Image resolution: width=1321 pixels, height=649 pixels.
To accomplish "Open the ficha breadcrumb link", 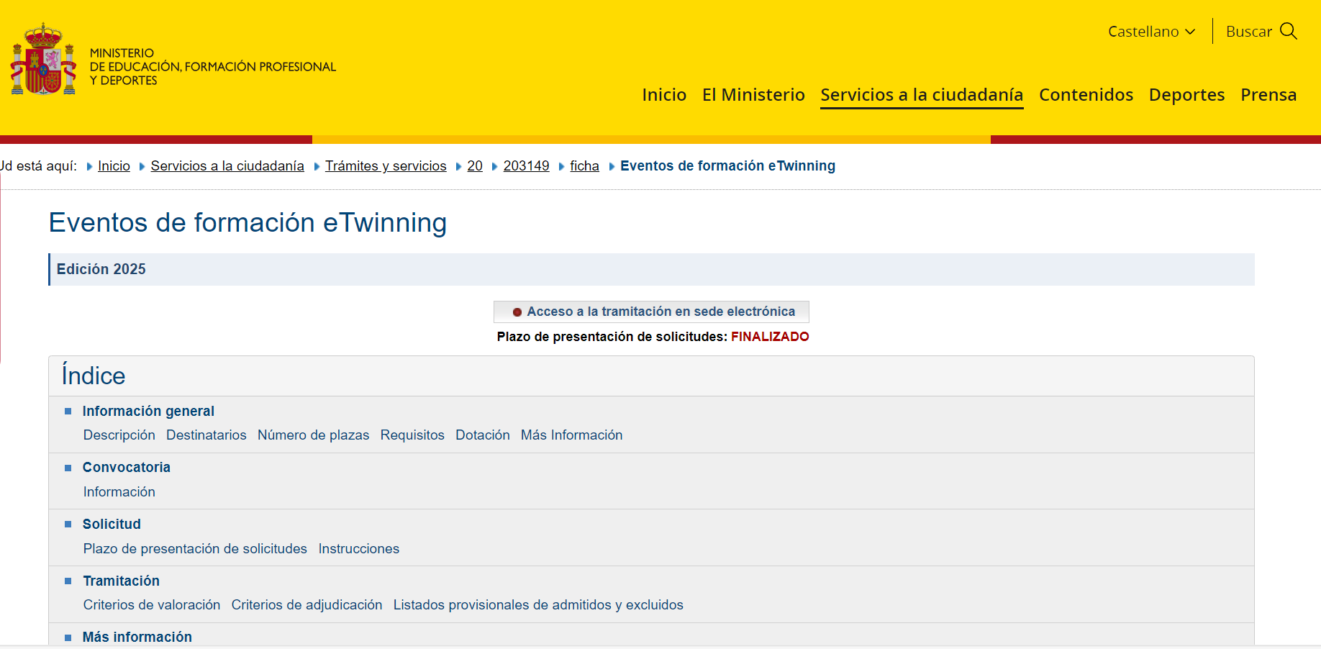I will [x=584, y=166].
